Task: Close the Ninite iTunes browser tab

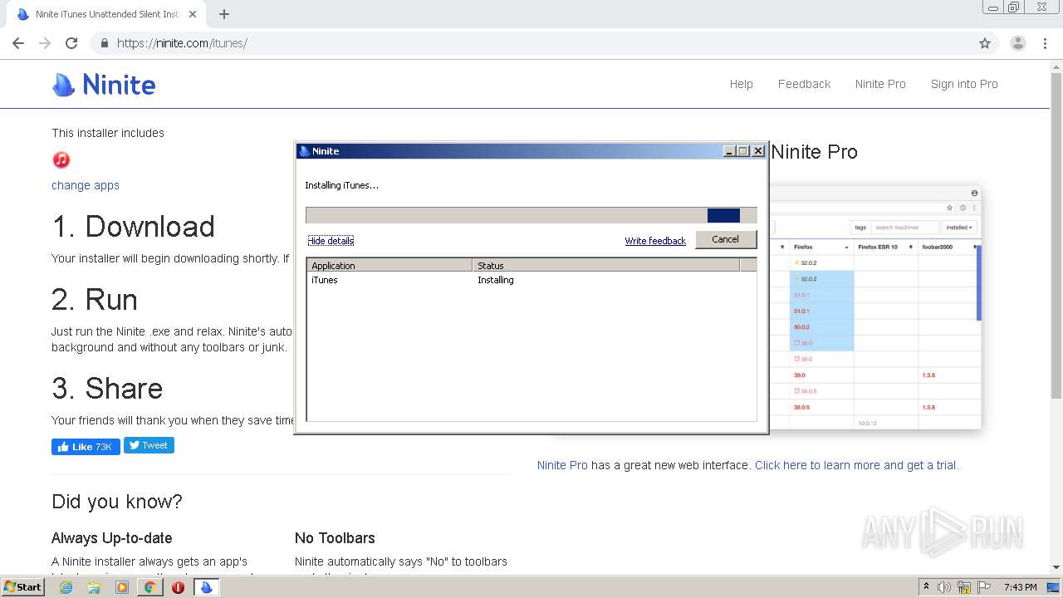Action: click(193, 14)
